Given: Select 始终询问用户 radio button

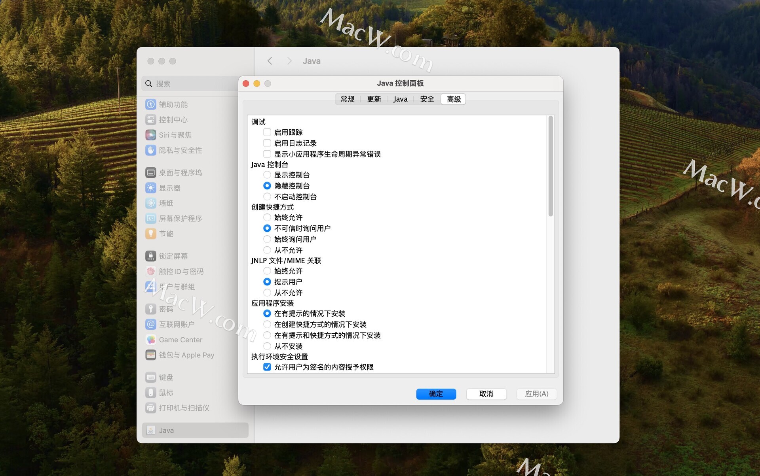Looking at the screenshot, I should pyautogui.click(x=267, y=239).
